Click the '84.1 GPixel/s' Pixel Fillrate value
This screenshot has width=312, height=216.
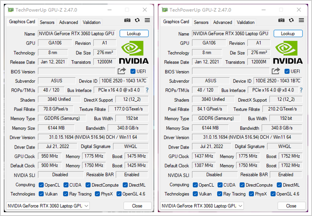point(209,109)
